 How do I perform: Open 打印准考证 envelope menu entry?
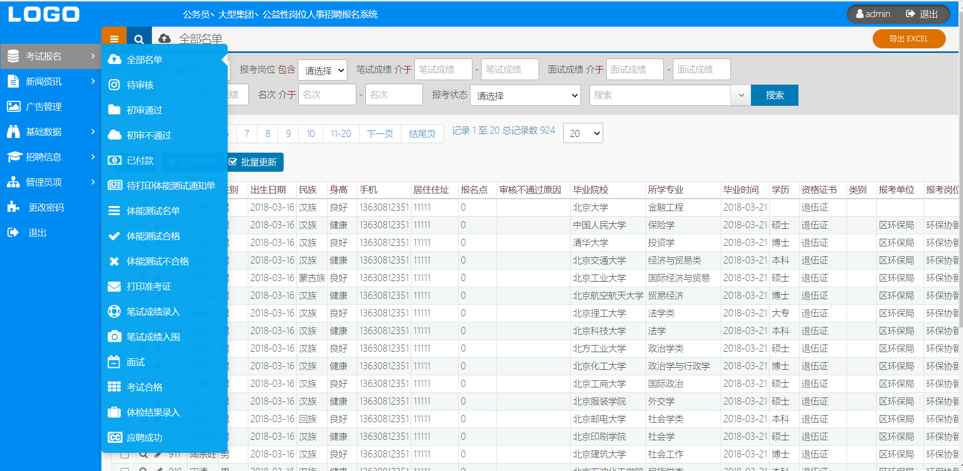(x=148, y=287)
